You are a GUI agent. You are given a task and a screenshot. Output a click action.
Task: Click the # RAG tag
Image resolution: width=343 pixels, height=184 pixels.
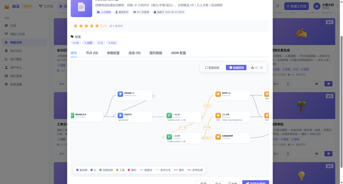point(112,43)
